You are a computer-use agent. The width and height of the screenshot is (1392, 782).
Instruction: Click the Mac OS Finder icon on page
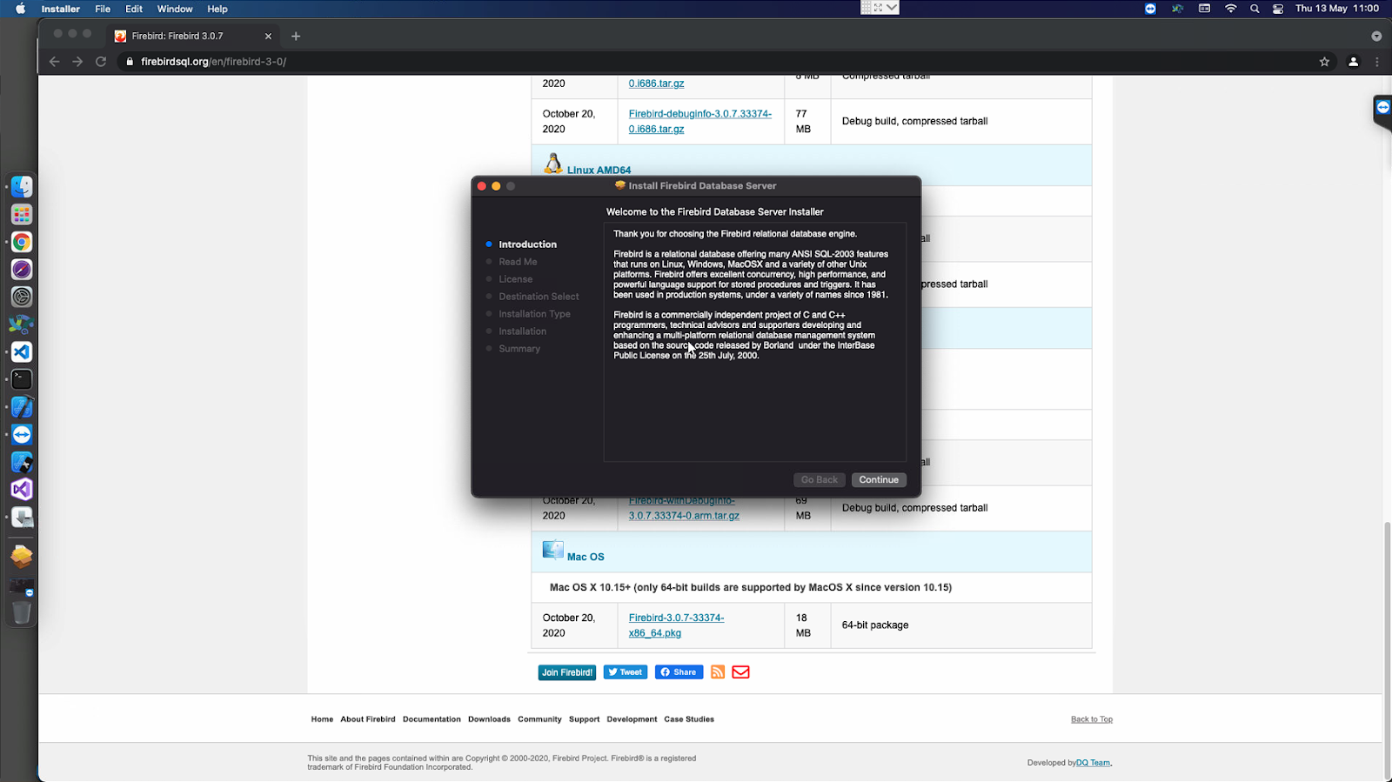point(553,550)
